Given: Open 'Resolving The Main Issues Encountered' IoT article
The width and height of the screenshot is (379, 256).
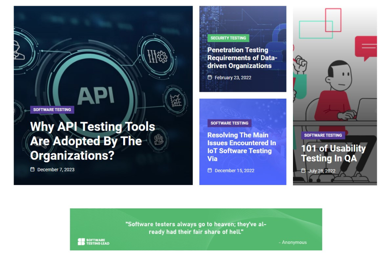Looking at the screenshot, I should click(241, 146).
